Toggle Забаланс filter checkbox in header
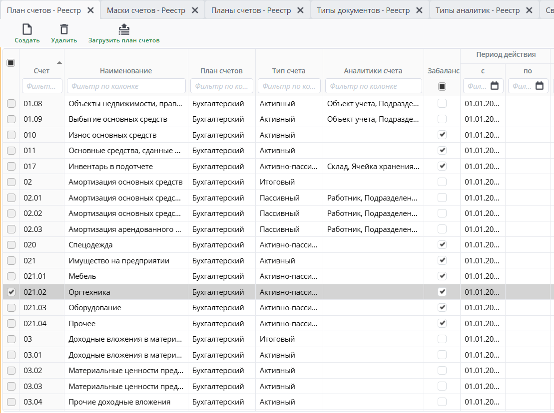The height and width of the screenshot is (413, 554). (x=442, y=86)
